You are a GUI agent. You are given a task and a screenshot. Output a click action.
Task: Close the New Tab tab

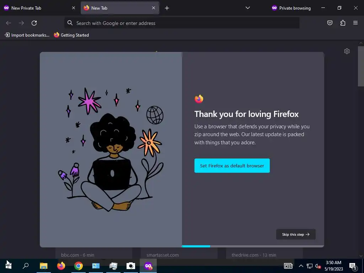[x=154, y=8]
